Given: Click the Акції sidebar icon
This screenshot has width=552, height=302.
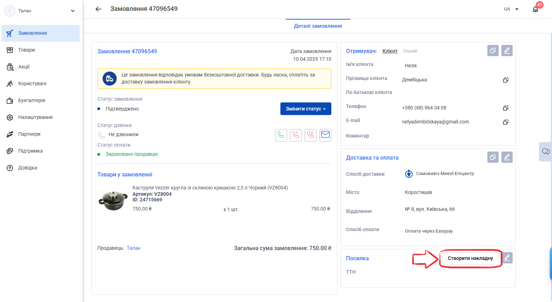Looking at the screenshot, I should [x=10, y=67].
